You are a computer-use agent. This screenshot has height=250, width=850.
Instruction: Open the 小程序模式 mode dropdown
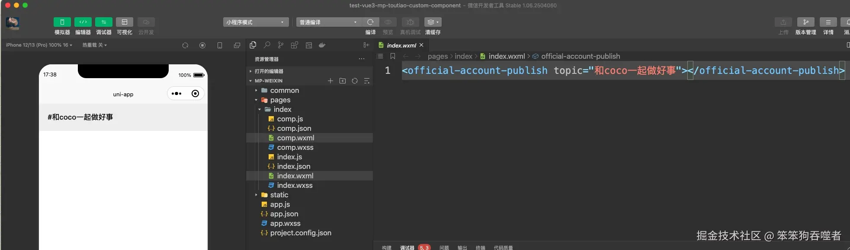[x=256, y=22]
